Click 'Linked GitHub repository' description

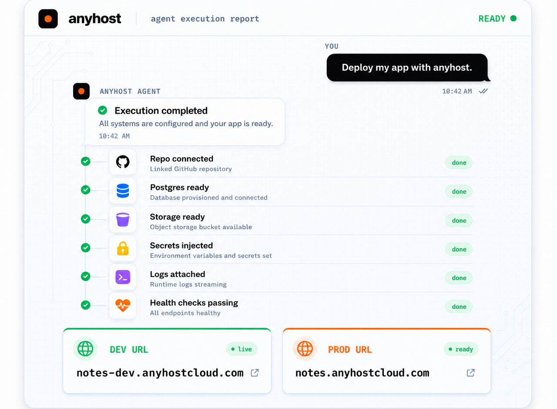191,169
